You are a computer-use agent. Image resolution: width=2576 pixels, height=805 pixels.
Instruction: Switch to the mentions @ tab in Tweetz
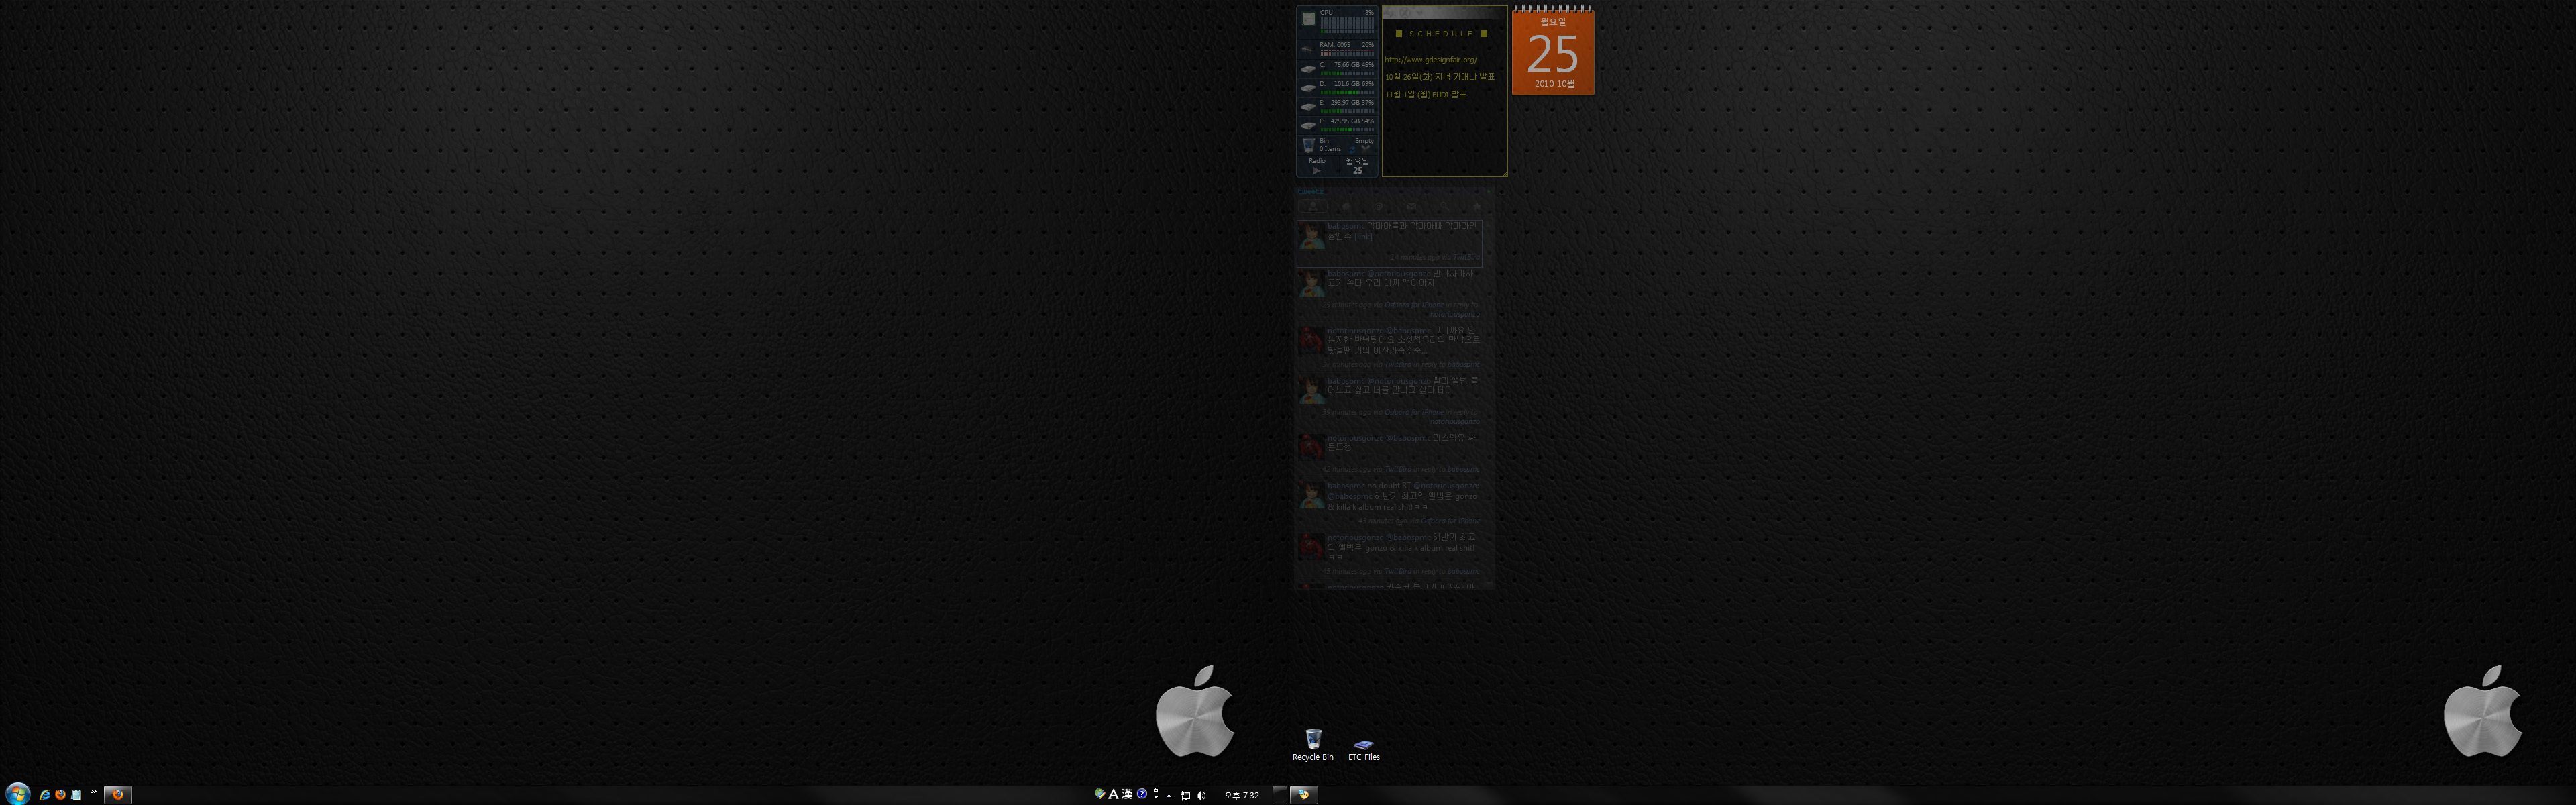pos(1379,207)
